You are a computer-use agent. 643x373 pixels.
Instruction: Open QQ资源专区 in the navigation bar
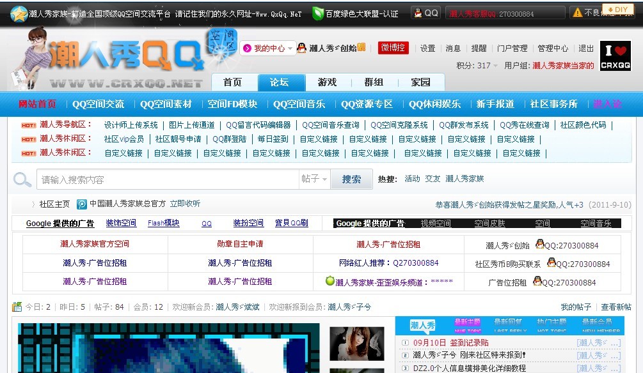(367, 104)
